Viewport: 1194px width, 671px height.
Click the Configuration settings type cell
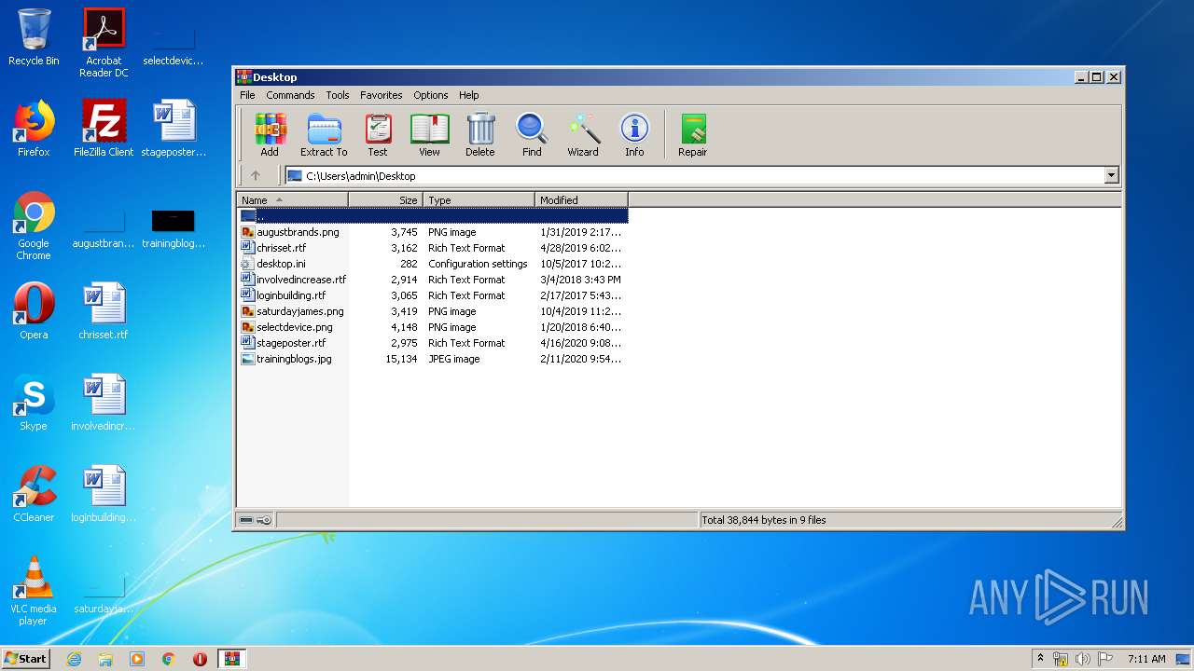click(x=478, y=264)
